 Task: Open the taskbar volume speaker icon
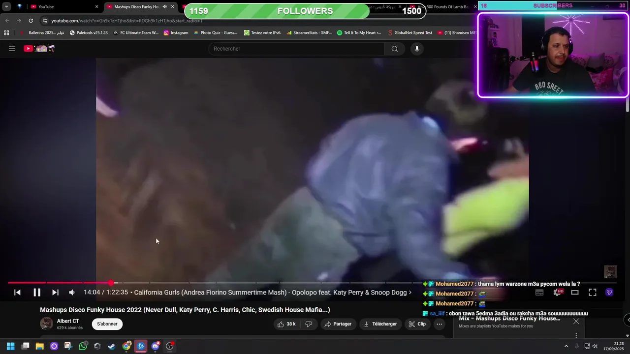(595, 346)
